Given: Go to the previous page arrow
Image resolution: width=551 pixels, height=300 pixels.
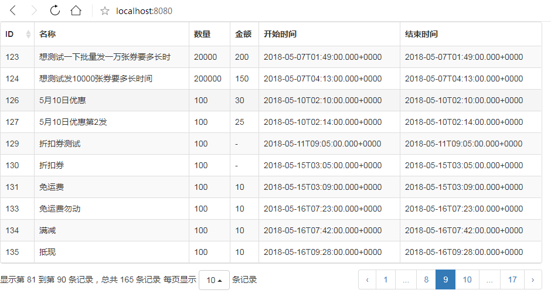Looking at the screenshot, I should point(367,280).
